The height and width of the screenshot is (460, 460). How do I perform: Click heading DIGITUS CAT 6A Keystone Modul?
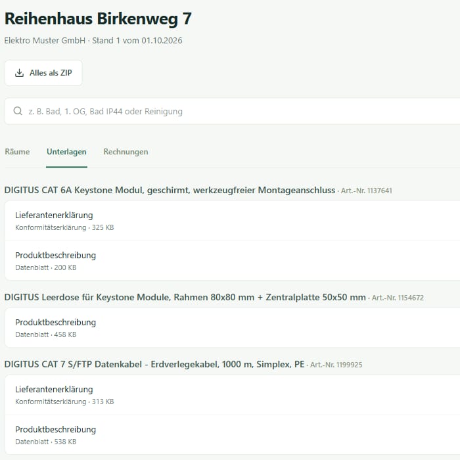point(170,190)
